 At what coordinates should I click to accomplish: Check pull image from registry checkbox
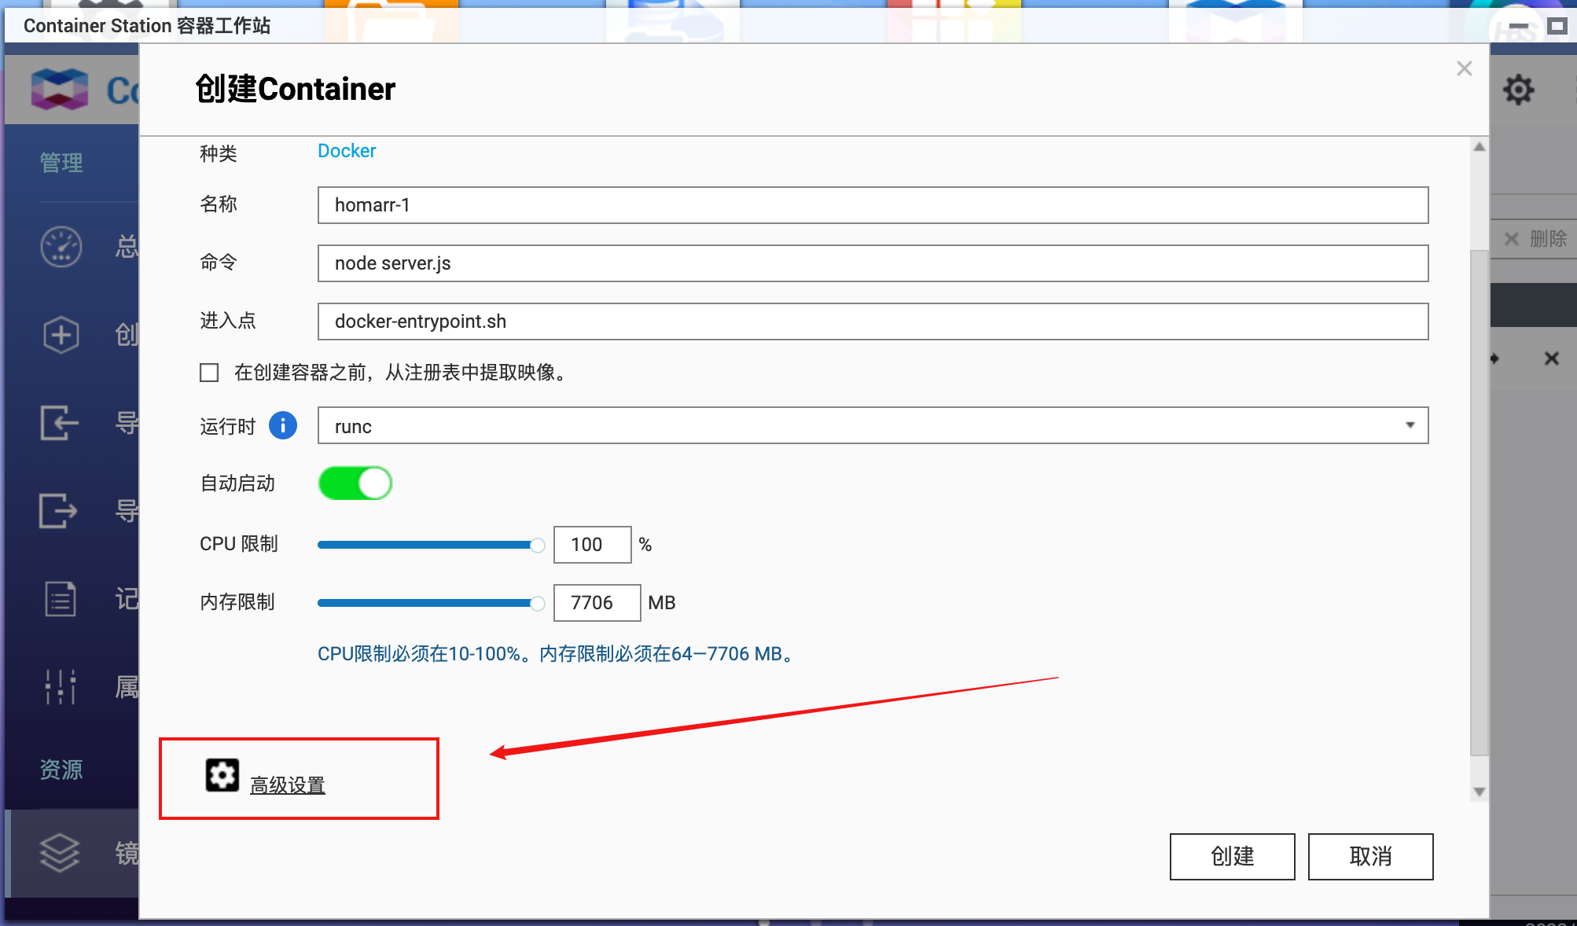coord(209,373)
